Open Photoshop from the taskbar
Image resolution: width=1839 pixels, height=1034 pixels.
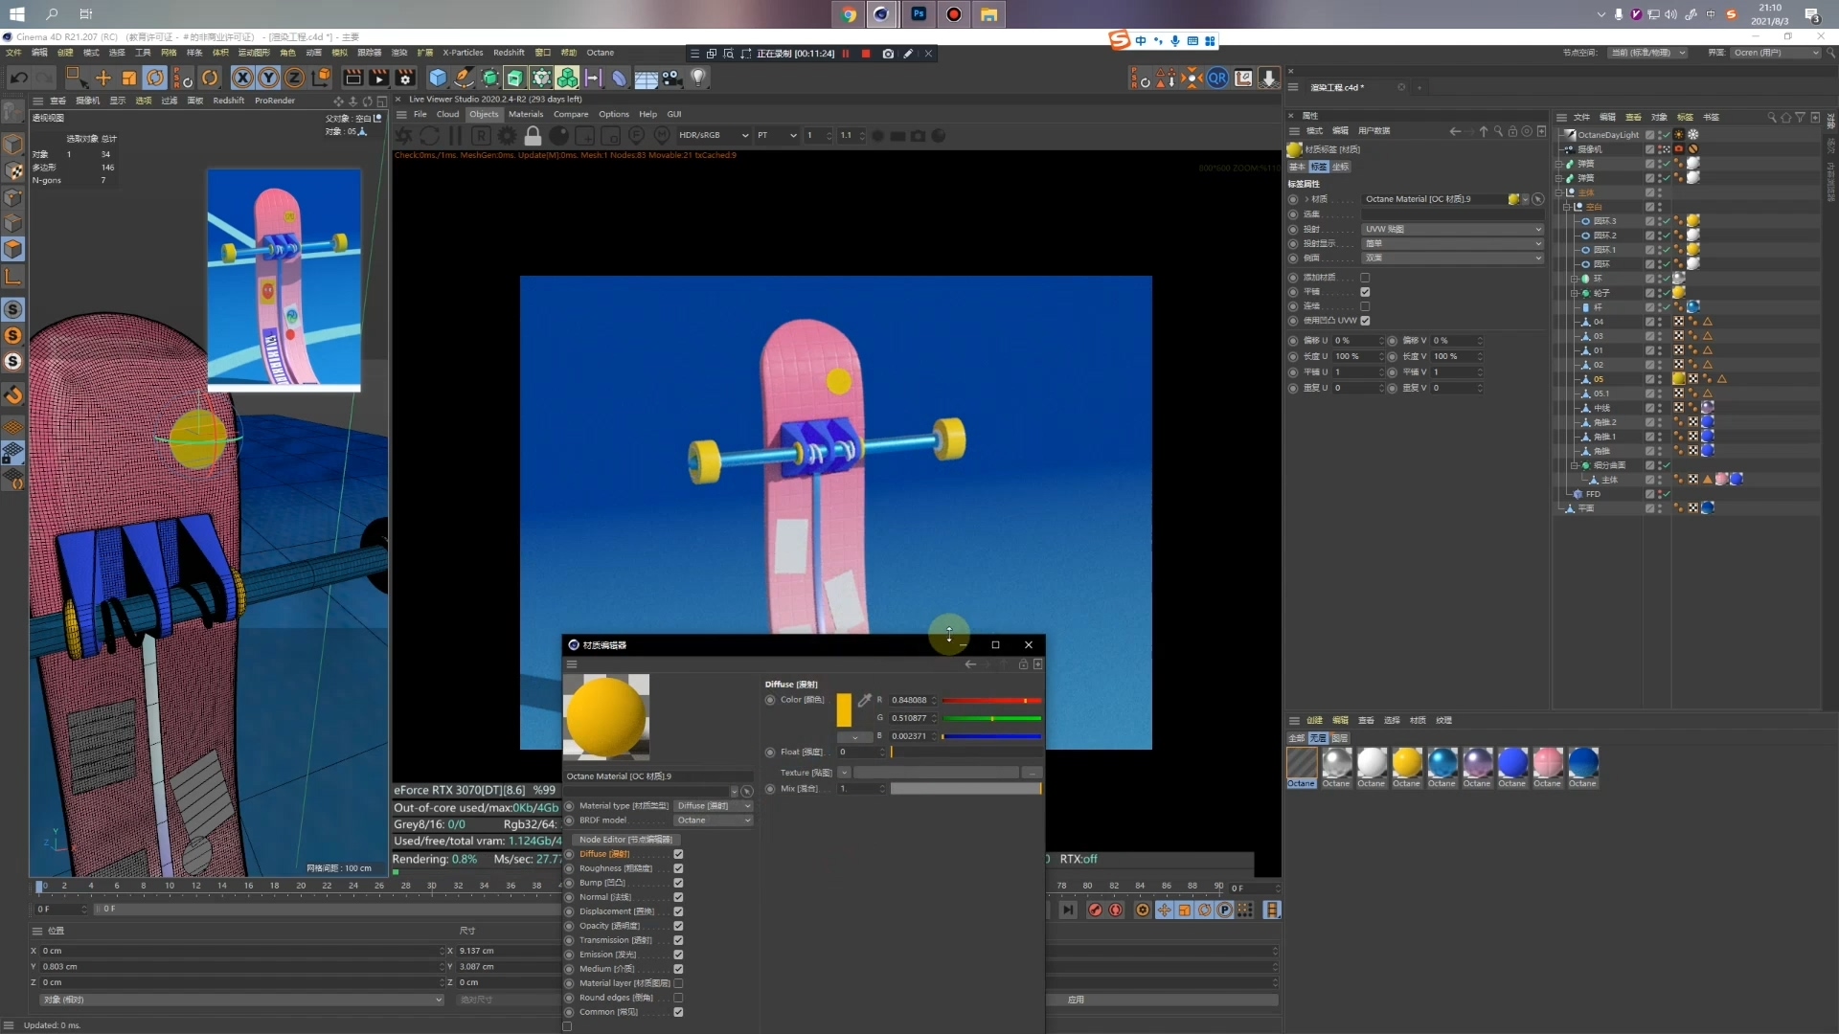[x=918, y=14]
